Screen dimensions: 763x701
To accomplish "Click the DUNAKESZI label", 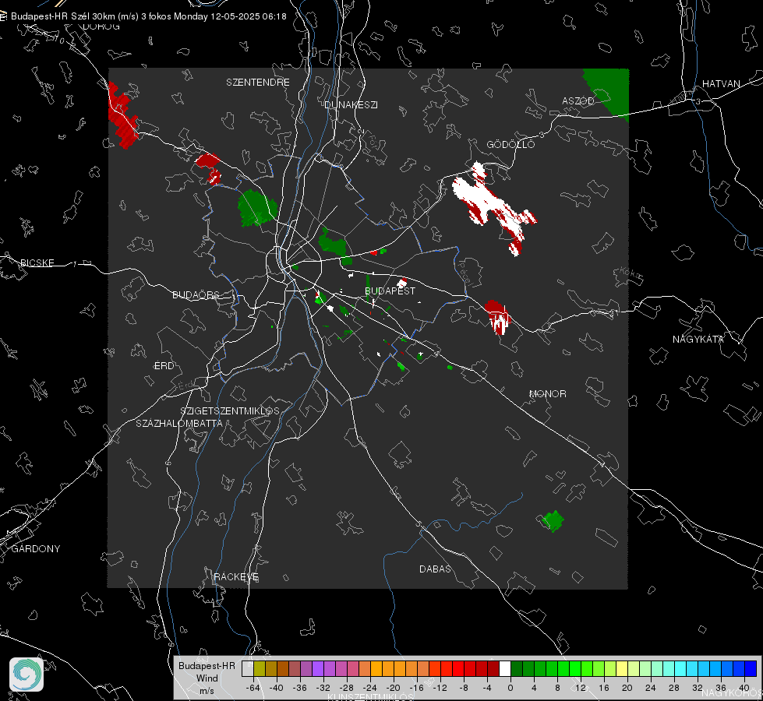I will [x=351, y=104].
